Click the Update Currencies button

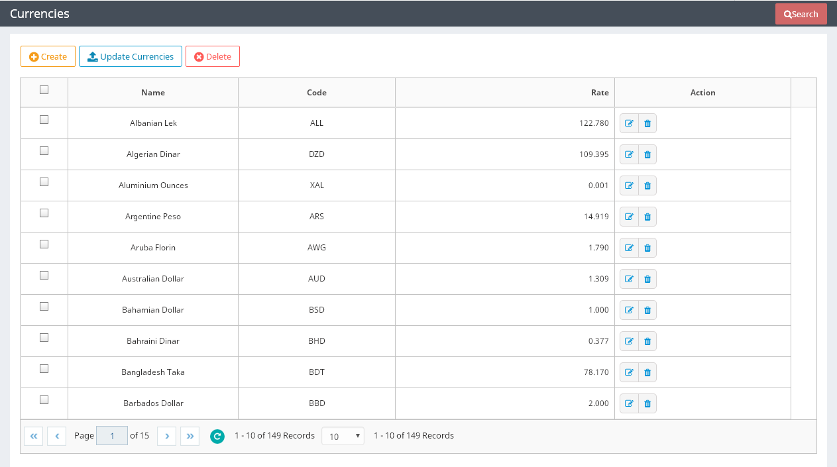(131, 56)
